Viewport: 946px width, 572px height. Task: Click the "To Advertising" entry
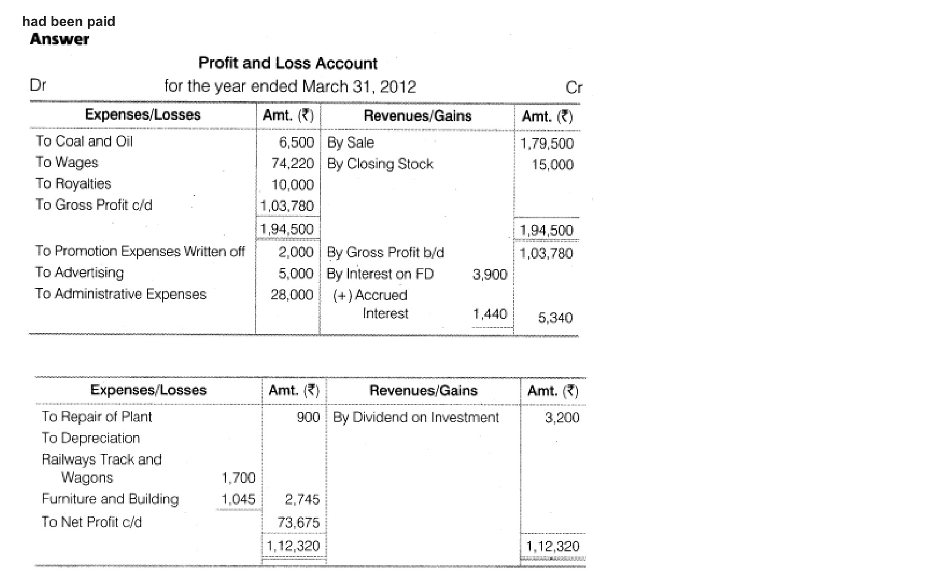pyautogui.click(x=80, y=272)
